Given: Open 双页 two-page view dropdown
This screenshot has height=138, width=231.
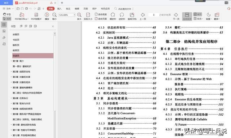Looking at the screenshot, I should coord(198,19).
